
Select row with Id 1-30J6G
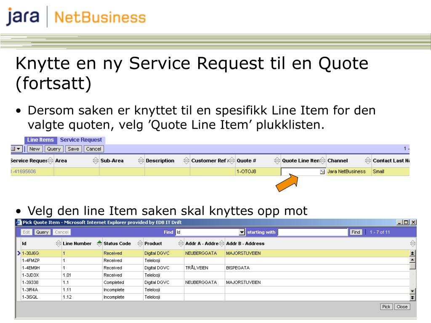pos(215,253)
